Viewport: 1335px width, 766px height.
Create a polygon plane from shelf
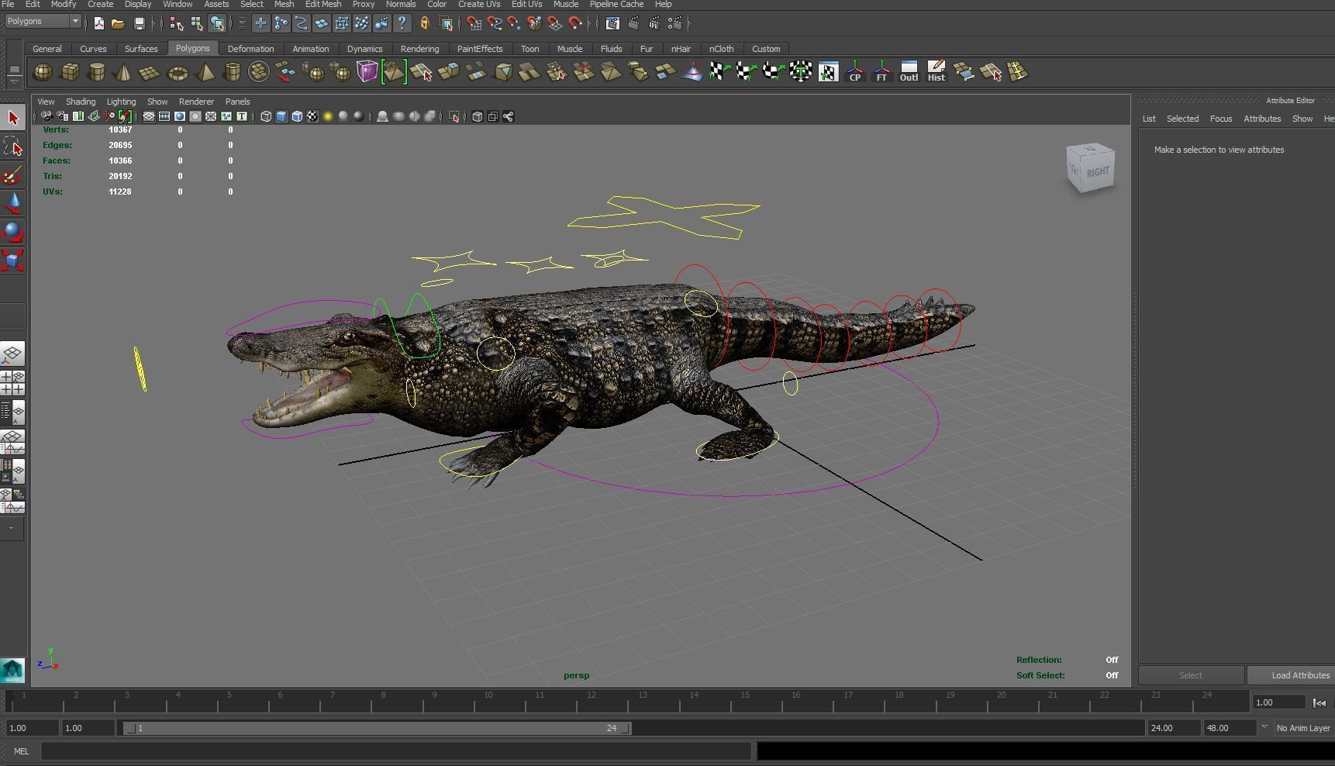150,72
